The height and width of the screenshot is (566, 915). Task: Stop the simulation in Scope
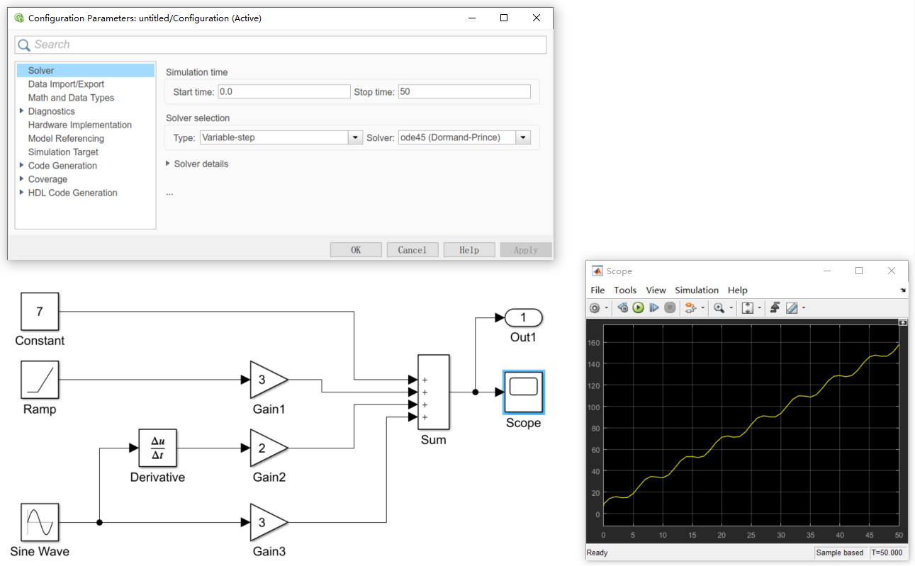coord(670,307)
